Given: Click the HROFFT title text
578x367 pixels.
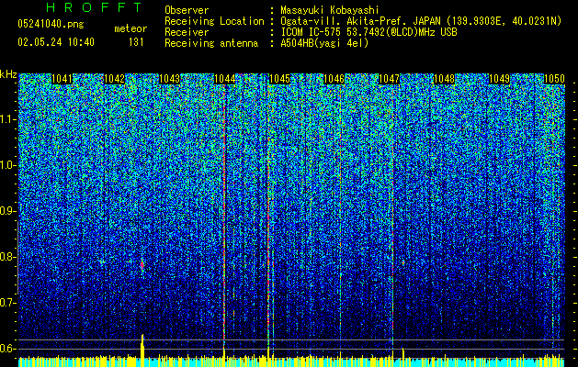Looking at the screenshot, I should 94,7.
